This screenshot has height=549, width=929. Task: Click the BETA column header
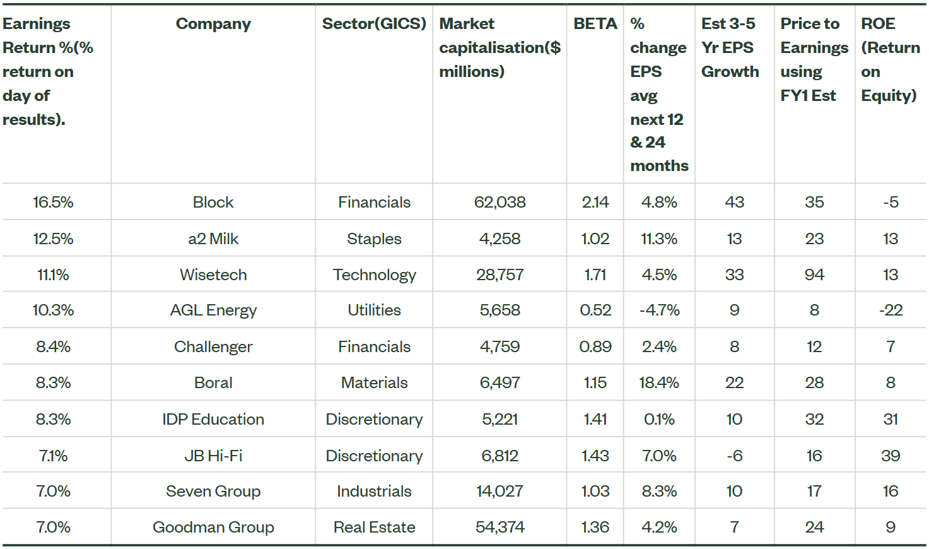click(595, 24)
